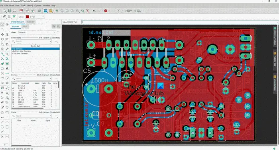
Task: Select the Rotate tool
Action: click(x=2, y=39)
